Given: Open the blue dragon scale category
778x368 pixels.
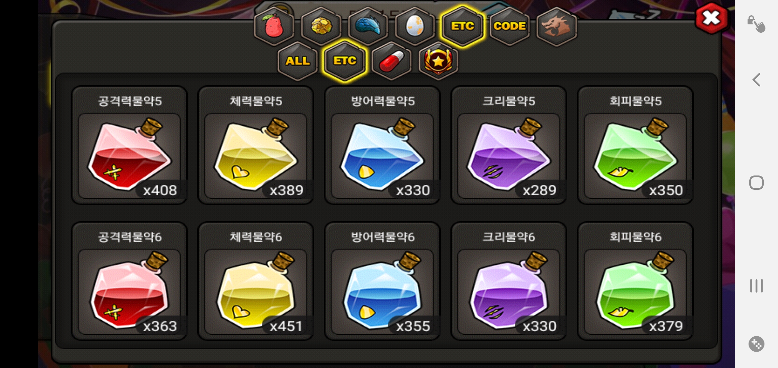Looking at the screenshot, I should point(368,27).
